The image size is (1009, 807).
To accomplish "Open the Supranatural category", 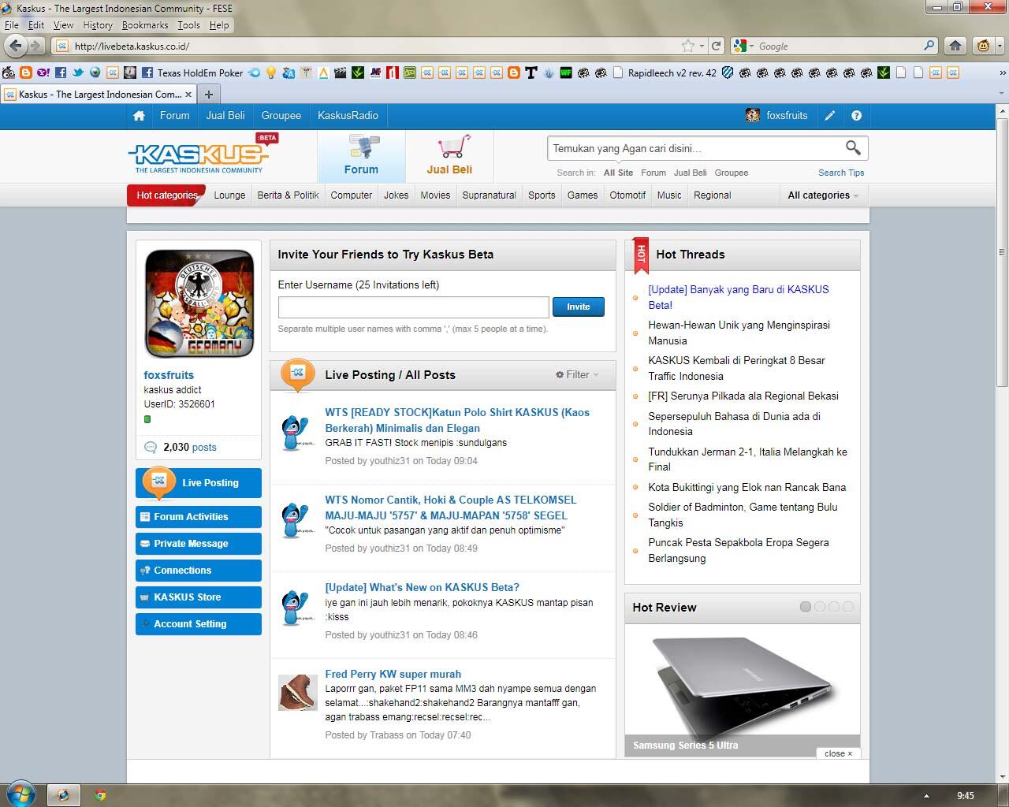I will pyautogui.click(x=489, y=195).
